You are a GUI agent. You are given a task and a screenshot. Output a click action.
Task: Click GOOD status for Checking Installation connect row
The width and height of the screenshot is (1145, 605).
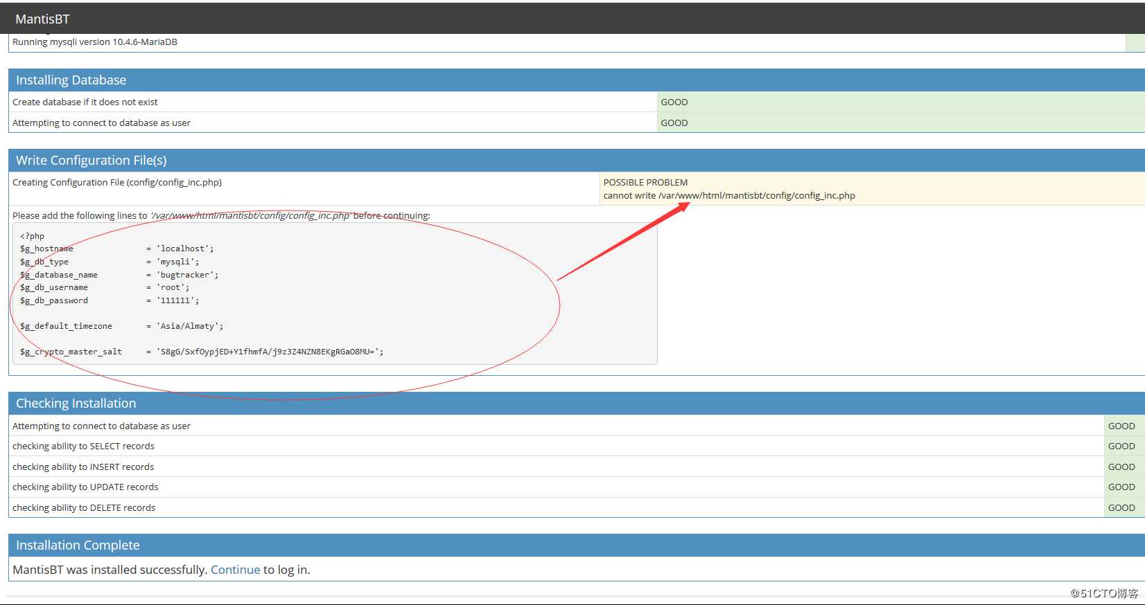(x=1121, y=426)
